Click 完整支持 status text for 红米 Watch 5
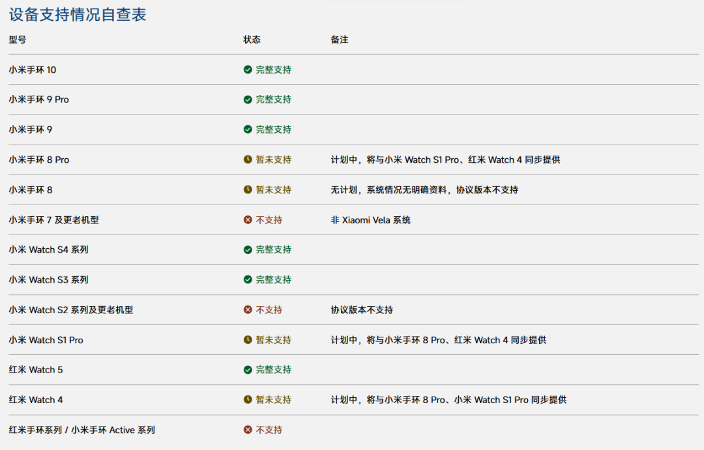Viewport: 704px width, 450px height. pyautogui.click(x=273, y=370)
